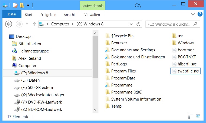Screen dimensions: 206x123
Task: Click the Properties quick access icon
Action: (x=15, y=5)
